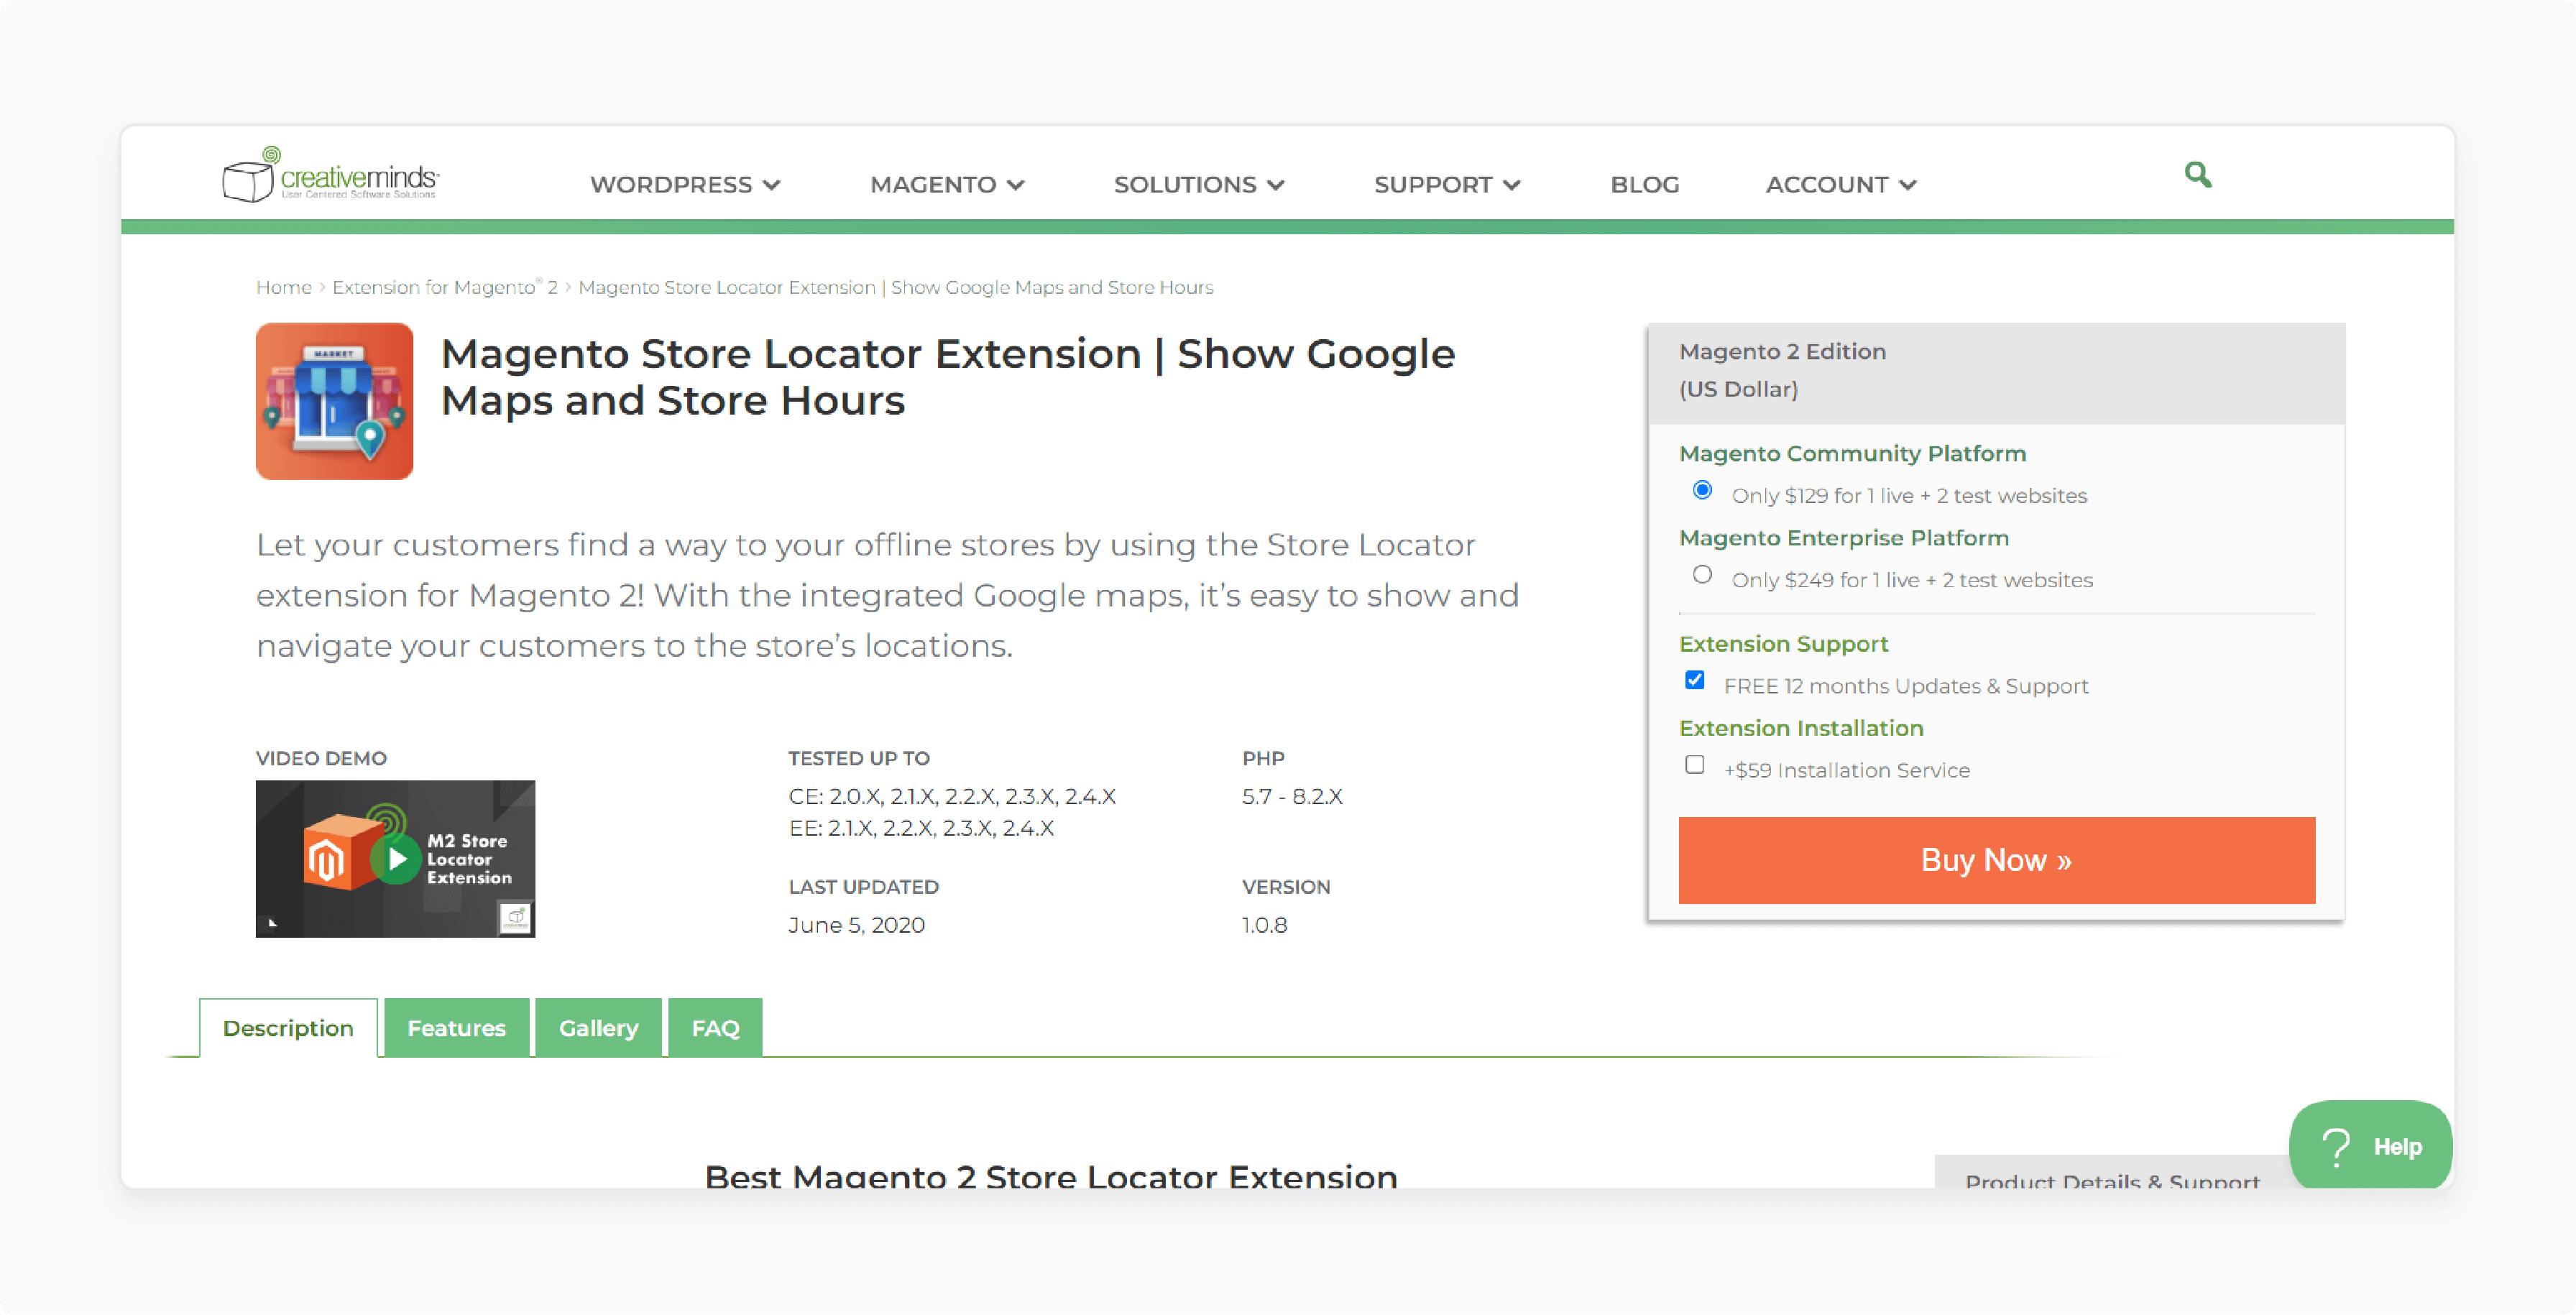Click the 'June 5, 2020' last updated value
Viewport: 2576px width, 1315px height.
pos(856,925)
